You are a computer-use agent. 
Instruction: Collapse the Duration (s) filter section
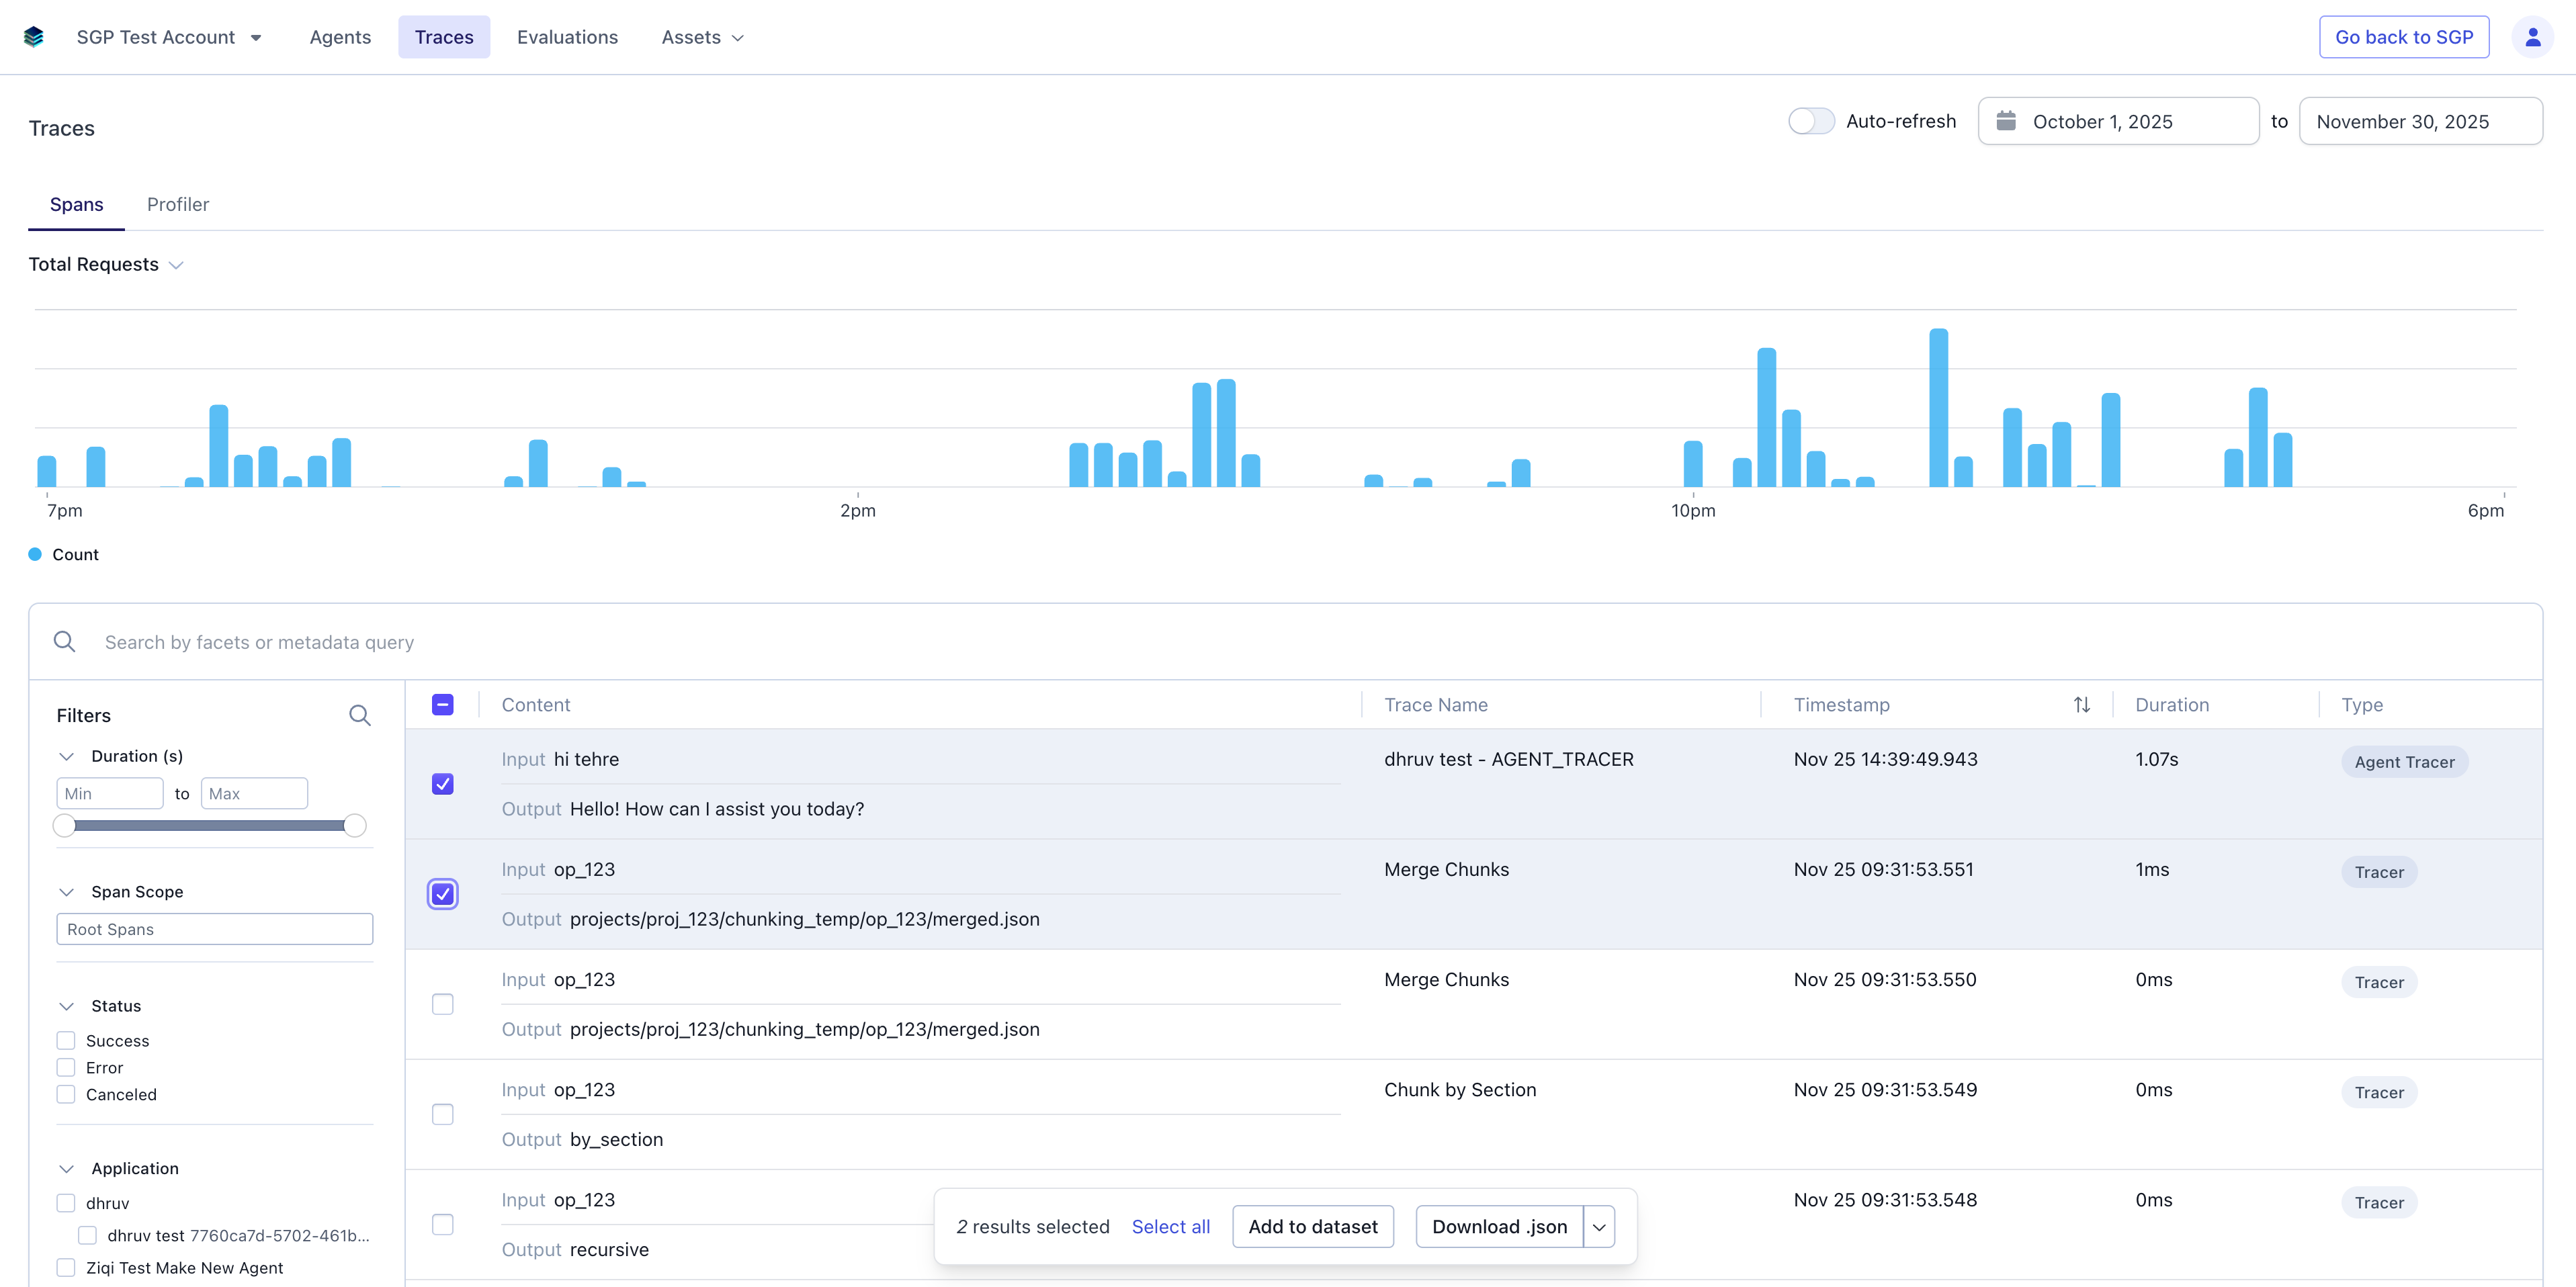click(67, 756)
